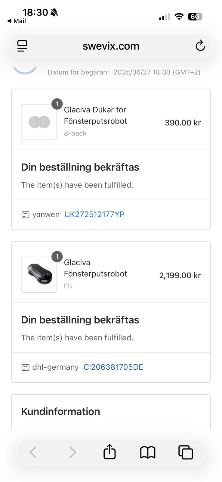Open Safari bookmarks
This screenshot has height=482, width=222.
pos(148,452)
